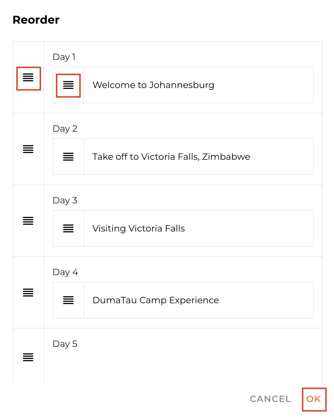Image resolution: width=334 pixels, height=418 pixels.
Task: Click the Day 5 label
Action: point(65,344)
